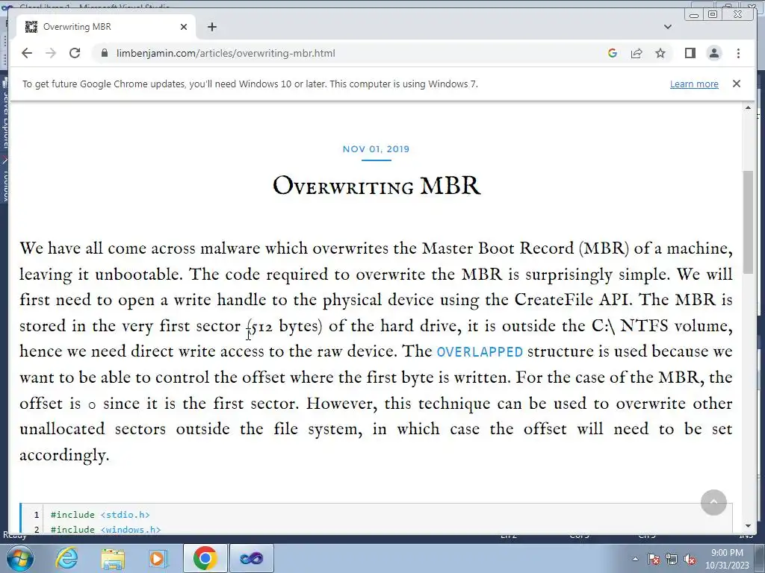765x573 pixels.
Task: Click the Overwriting MBR article heading
Action: 377,186
